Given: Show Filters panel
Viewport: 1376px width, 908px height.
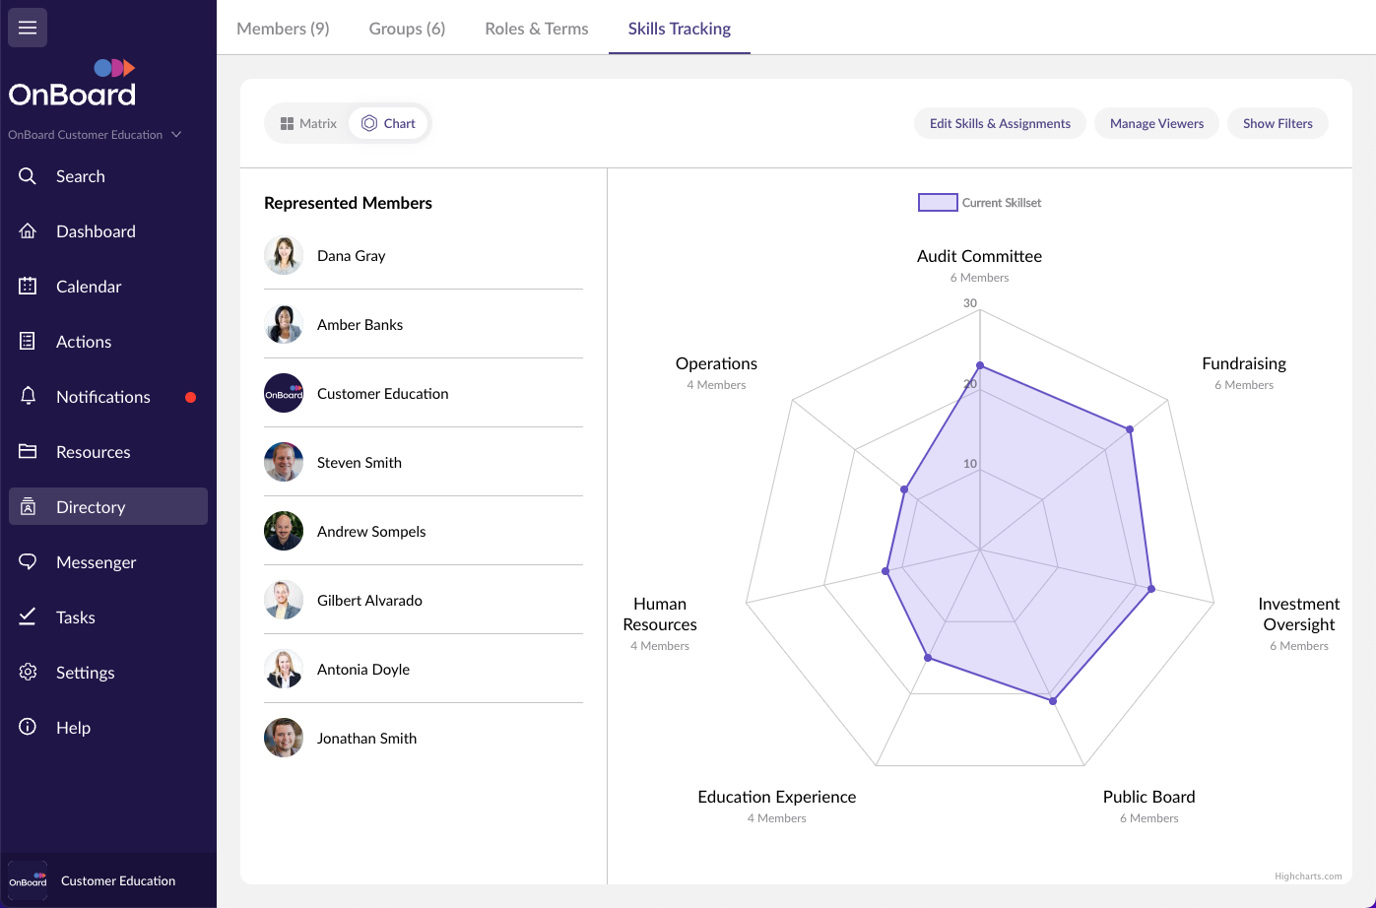Looking at the screenshot, I should [1277, 124].
